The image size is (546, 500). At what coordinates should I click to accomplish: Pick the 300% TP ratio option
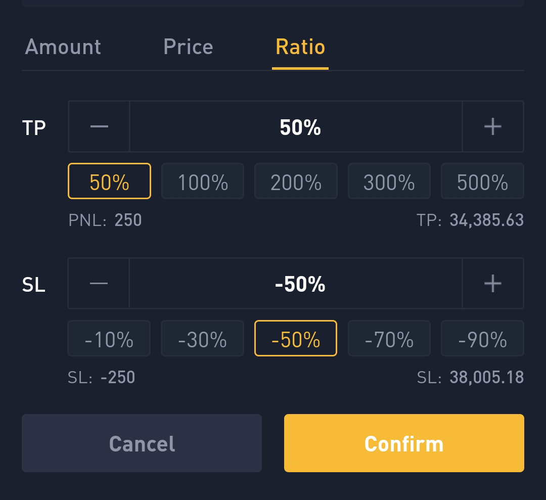click(389, 181)
